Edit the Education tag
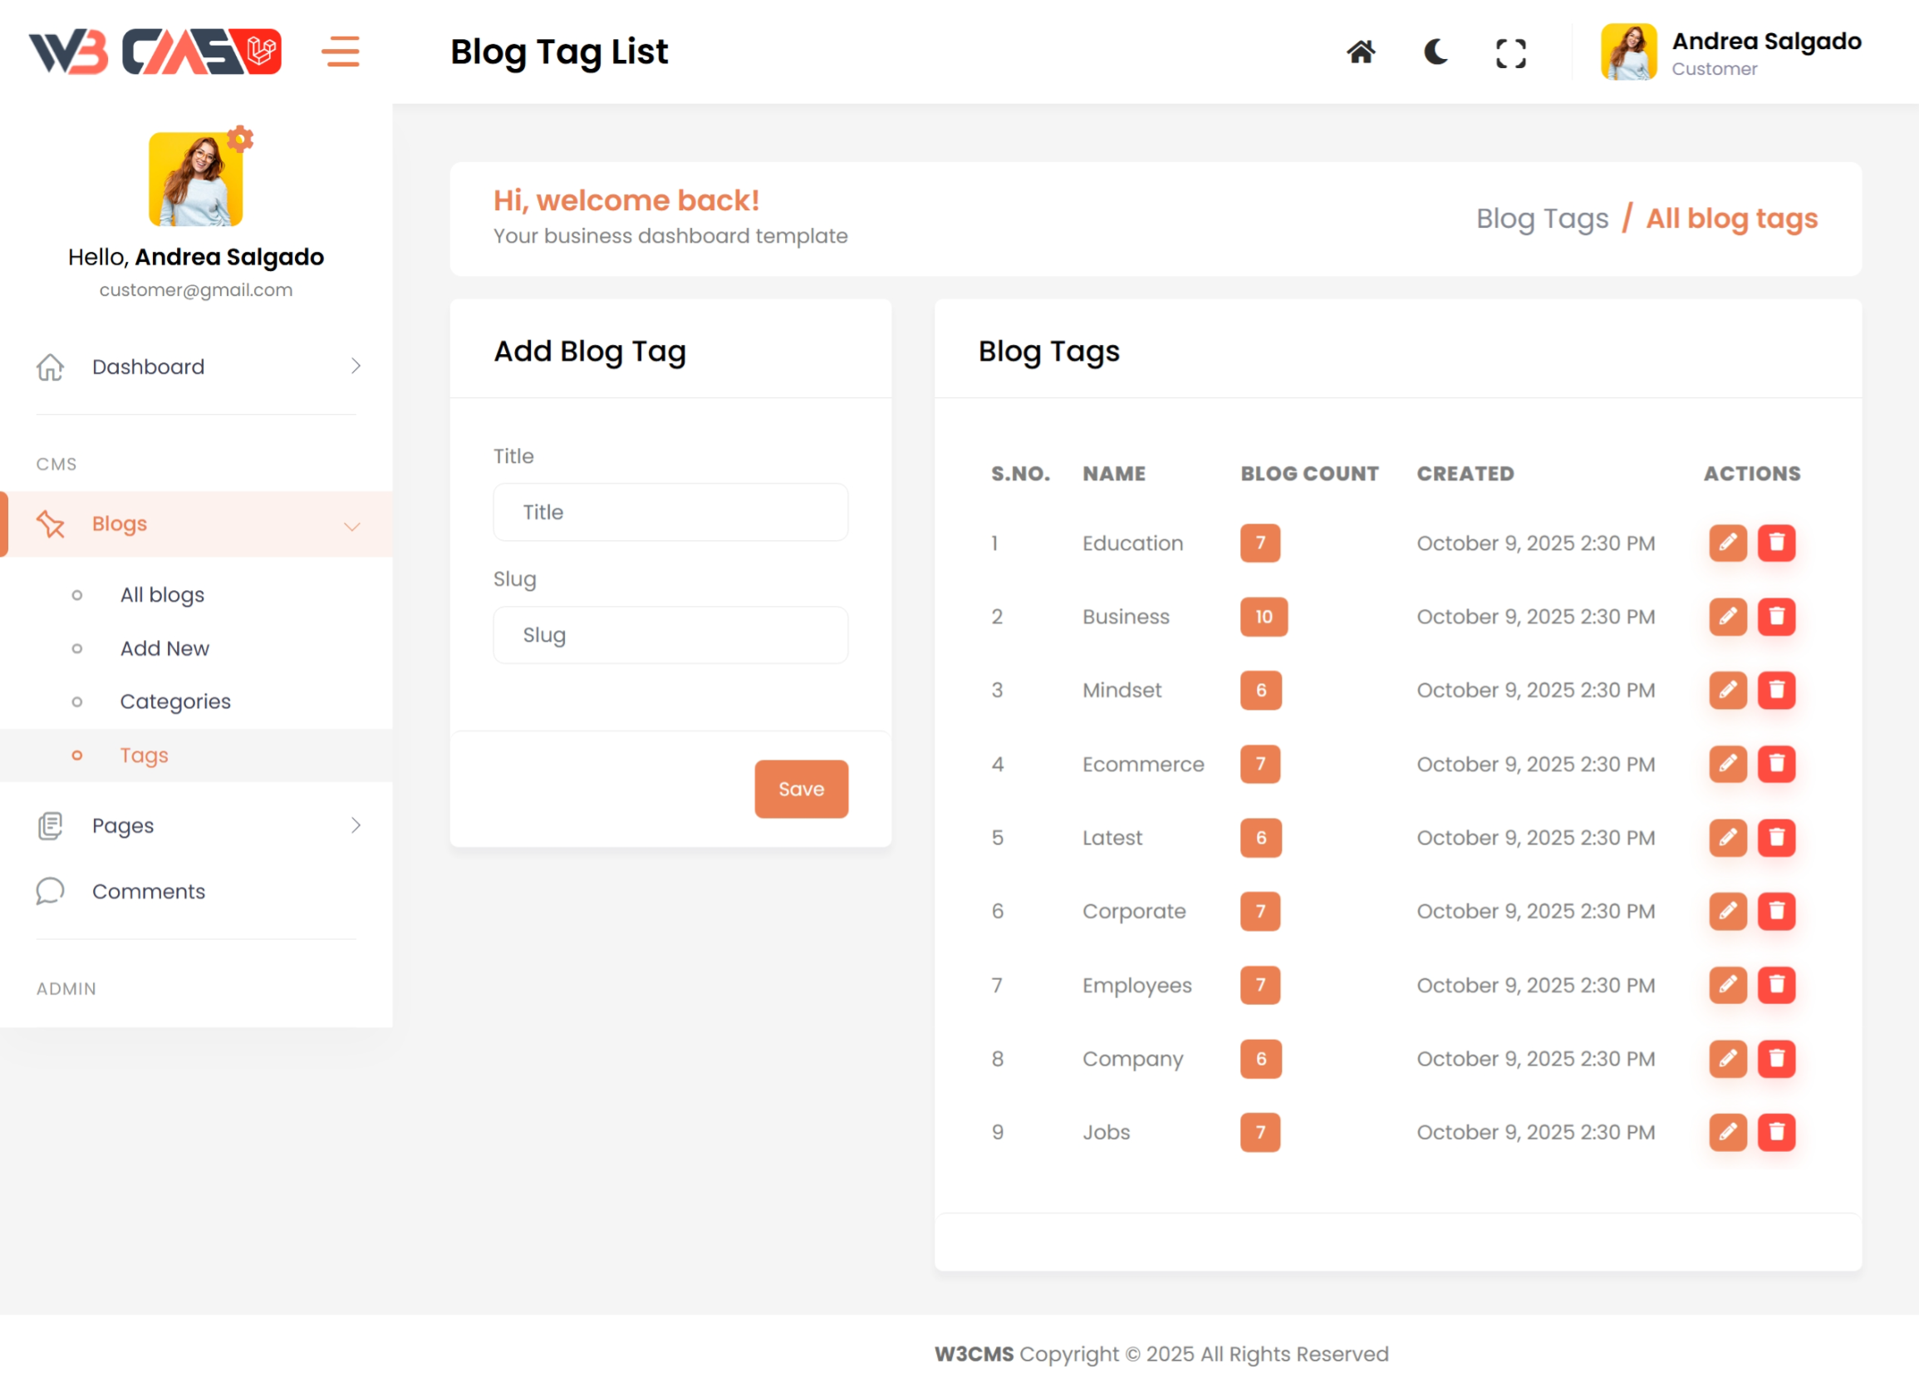The height and width of the screenshot is (1393, 1919). click(1727, 543)
